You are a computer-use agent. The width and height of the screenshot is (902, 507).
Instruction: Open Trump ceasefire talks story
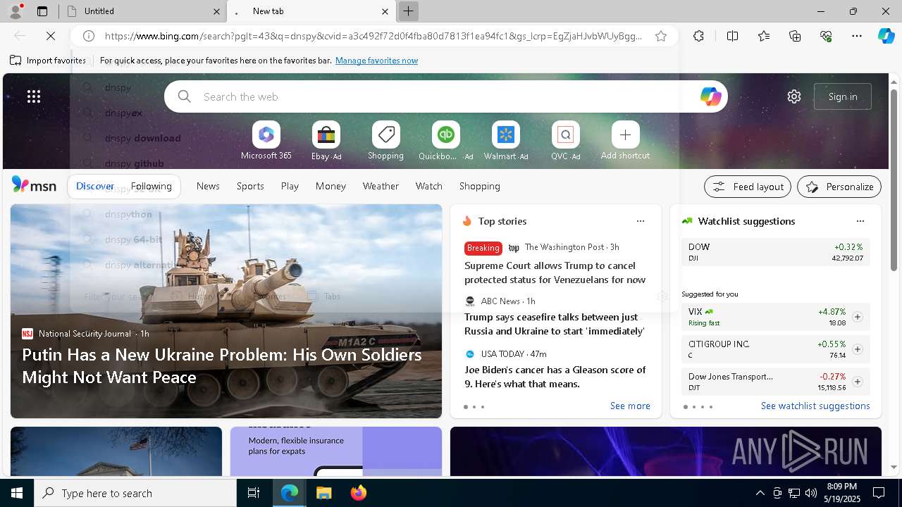tap(555, 324)
